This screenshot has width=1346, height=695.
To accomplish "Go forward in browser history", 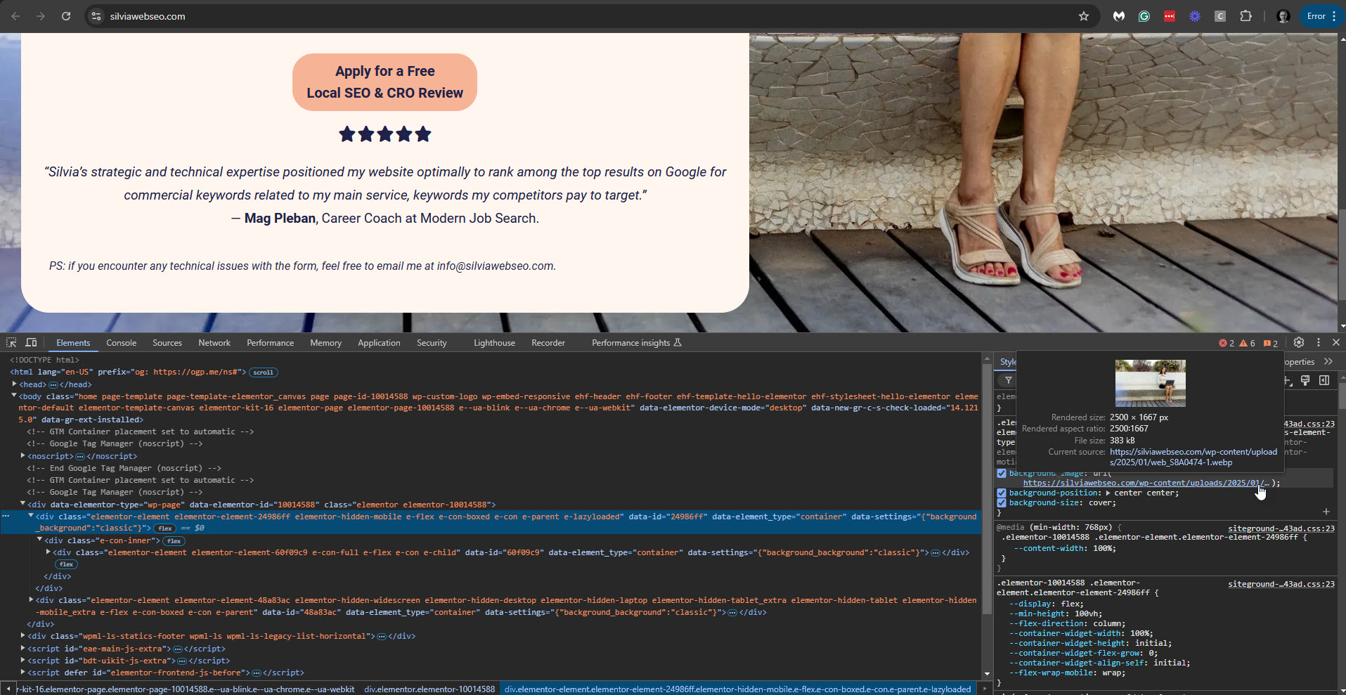I will (41, 16).
